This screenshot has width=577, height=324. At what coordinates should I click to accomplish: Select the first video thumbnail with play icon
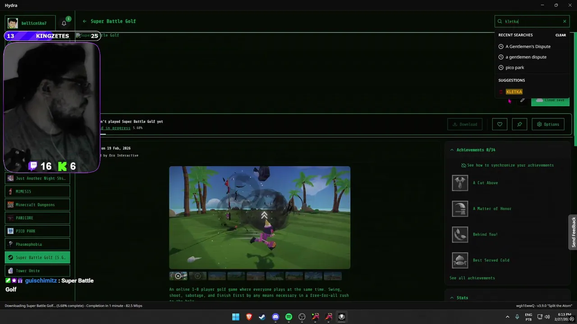(x=178, y=276)
